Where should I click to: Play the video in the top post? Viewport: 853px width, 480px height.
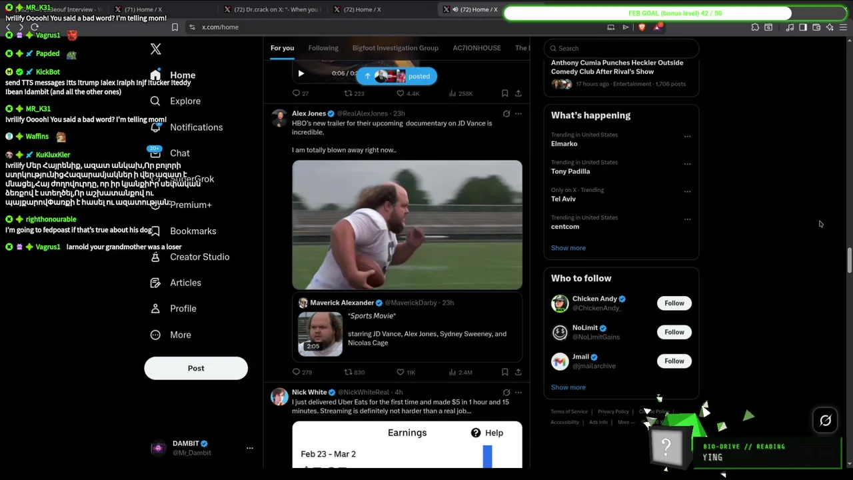301,73
